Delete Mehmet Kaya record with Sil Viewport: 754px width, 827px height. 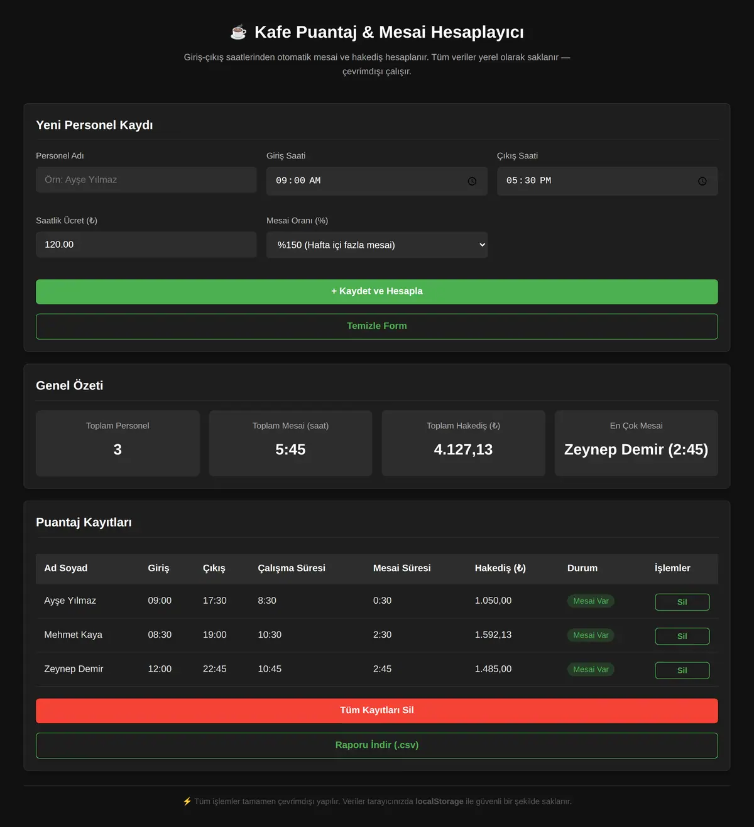pos(682,636)
